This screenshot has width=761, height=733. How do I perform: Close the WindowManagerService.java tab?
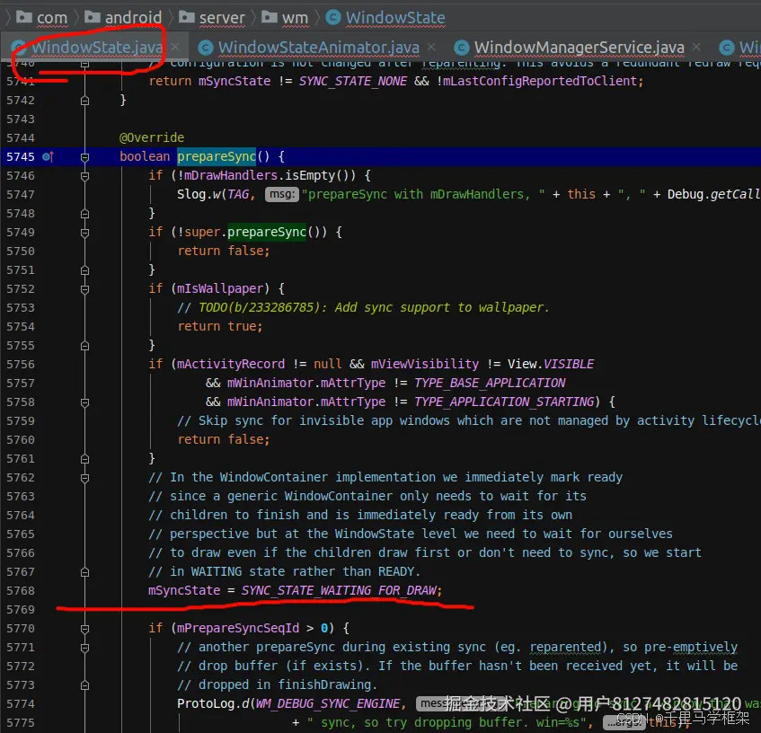pyautogui.click(x=696, y=47)
